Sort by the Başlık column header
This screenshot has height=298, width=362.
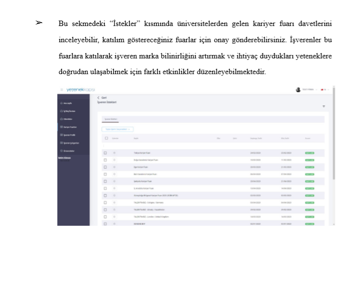click(136, 138)
